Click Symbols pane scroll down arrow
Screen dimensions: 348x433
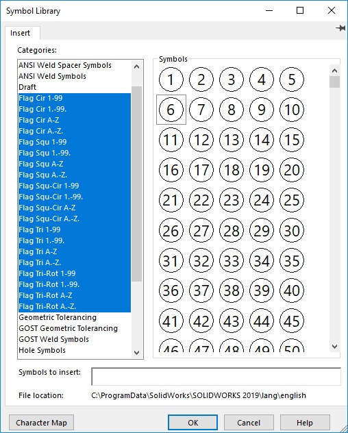coord(335,346)
